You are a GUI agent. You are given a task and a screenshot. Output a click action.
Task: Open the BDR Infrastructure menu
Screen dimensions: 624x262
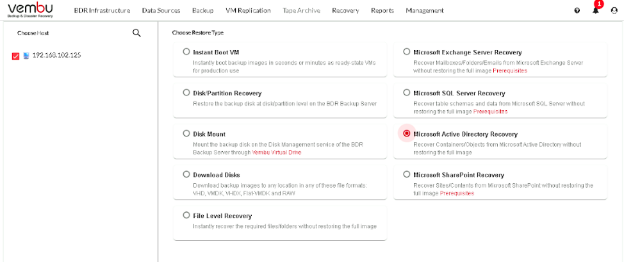[x=102, y=11]
